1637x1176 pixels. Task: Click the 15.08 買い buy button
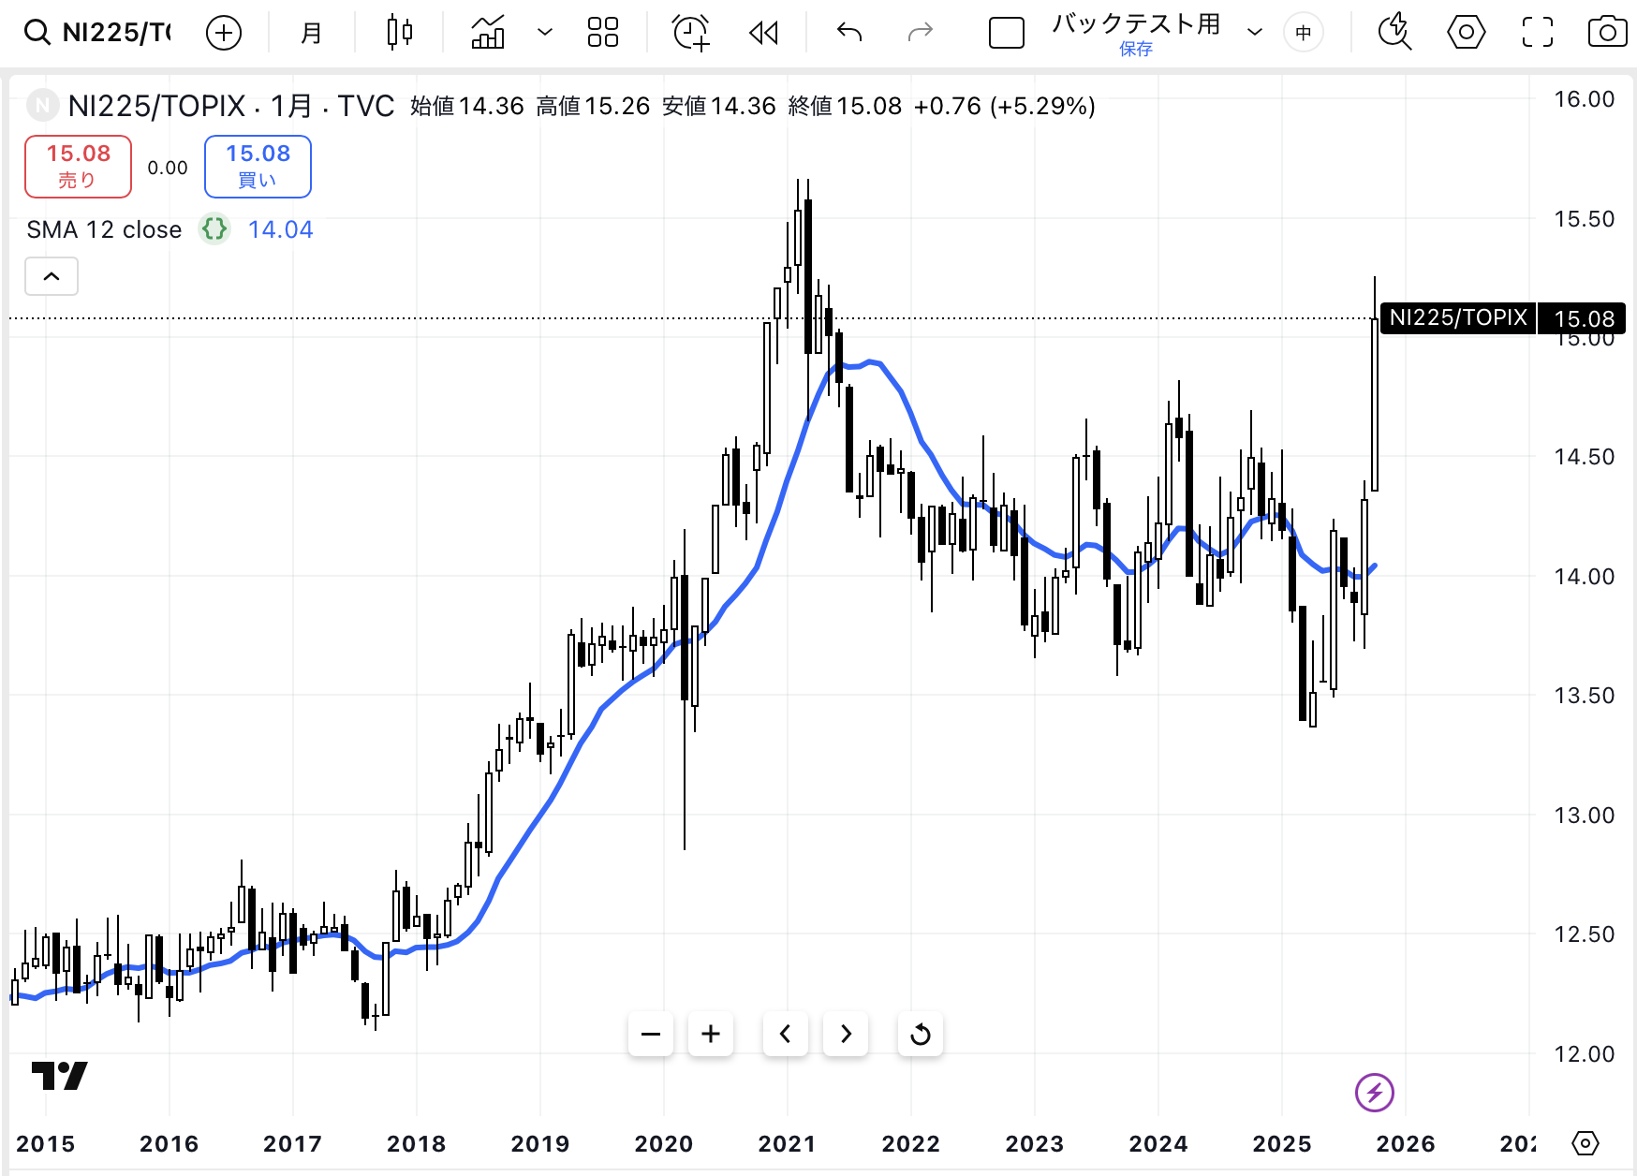258,167
